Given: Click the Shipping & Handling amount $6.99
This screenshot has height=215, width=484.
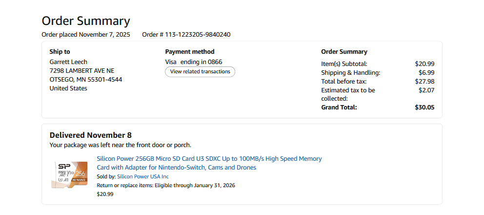Looking at the screenshot, I should 426,72.
